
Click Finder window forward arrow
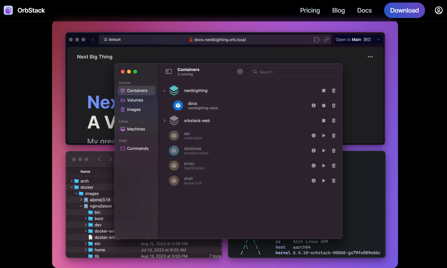coord(110,159)
